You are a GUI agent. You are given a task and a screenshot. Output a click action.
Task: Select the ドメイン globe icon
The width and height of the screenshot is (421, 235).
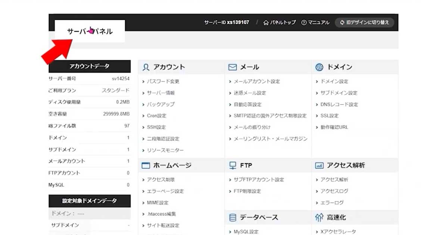(319, 67)
